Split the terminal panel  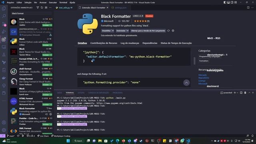pos(241,93)
